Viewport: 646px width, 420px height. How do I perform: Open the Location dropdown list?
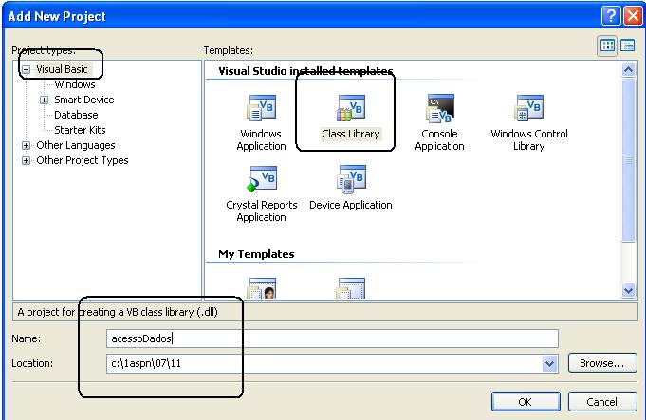tap(549, 363)
